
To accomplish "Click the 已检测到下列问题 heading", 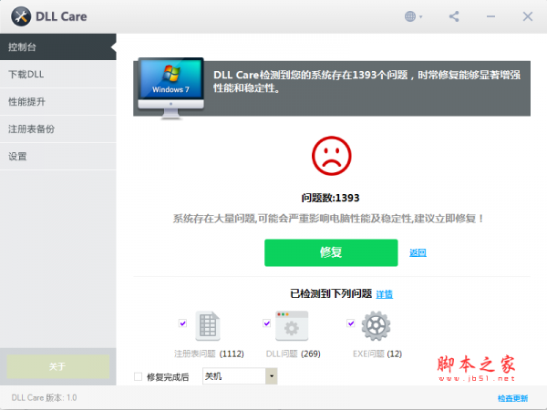I will pos(331,293).
